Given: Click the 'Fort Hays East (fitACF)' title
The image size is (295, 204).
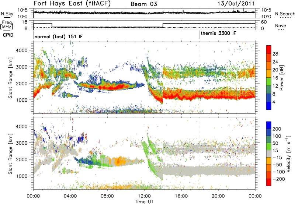Looking at the screenshot, I should click(x=72, y=3).
